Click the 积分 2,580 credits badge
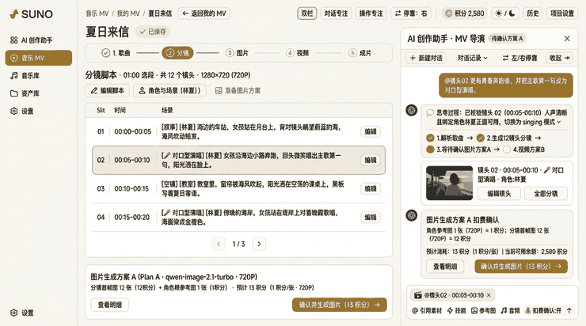This screenshot has width=586, height=326. pos(465,13)
